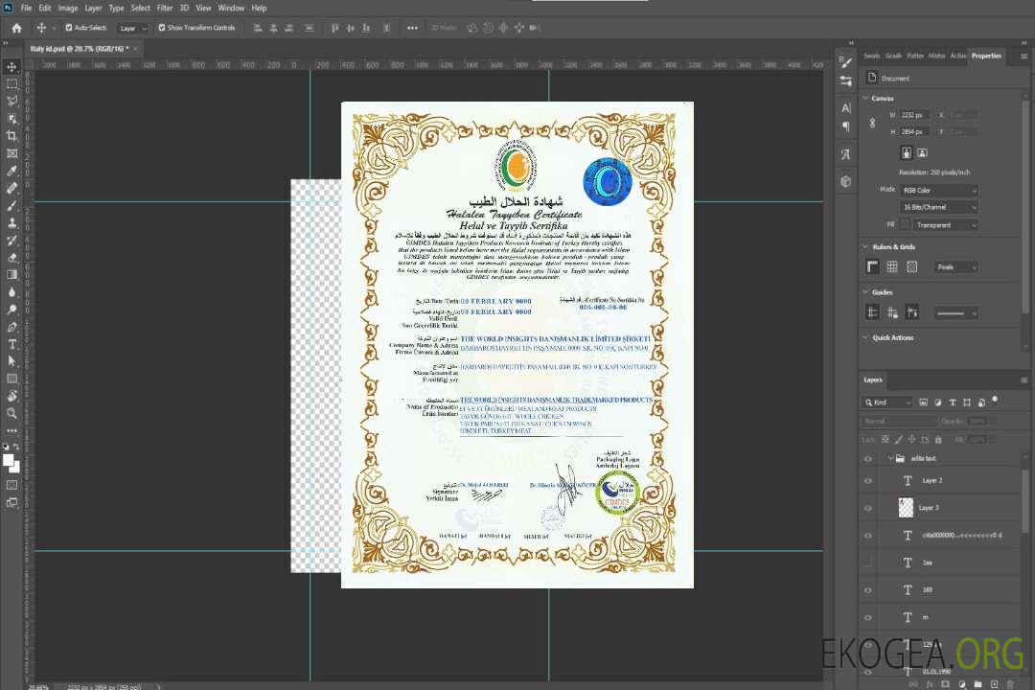The height and width of the screenshot is (690, 1035).
Task: Select the Lasso tool
Action: pyautogui.click(x=11, y=101)
